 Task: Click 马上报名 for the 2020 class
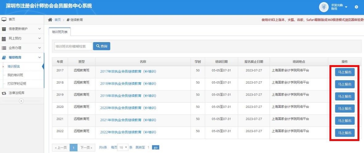click(345, 108)
